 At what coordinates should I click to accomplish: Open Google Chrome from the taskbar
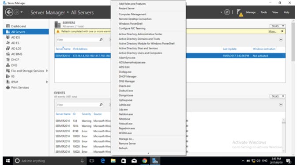(x=144, y=161)
